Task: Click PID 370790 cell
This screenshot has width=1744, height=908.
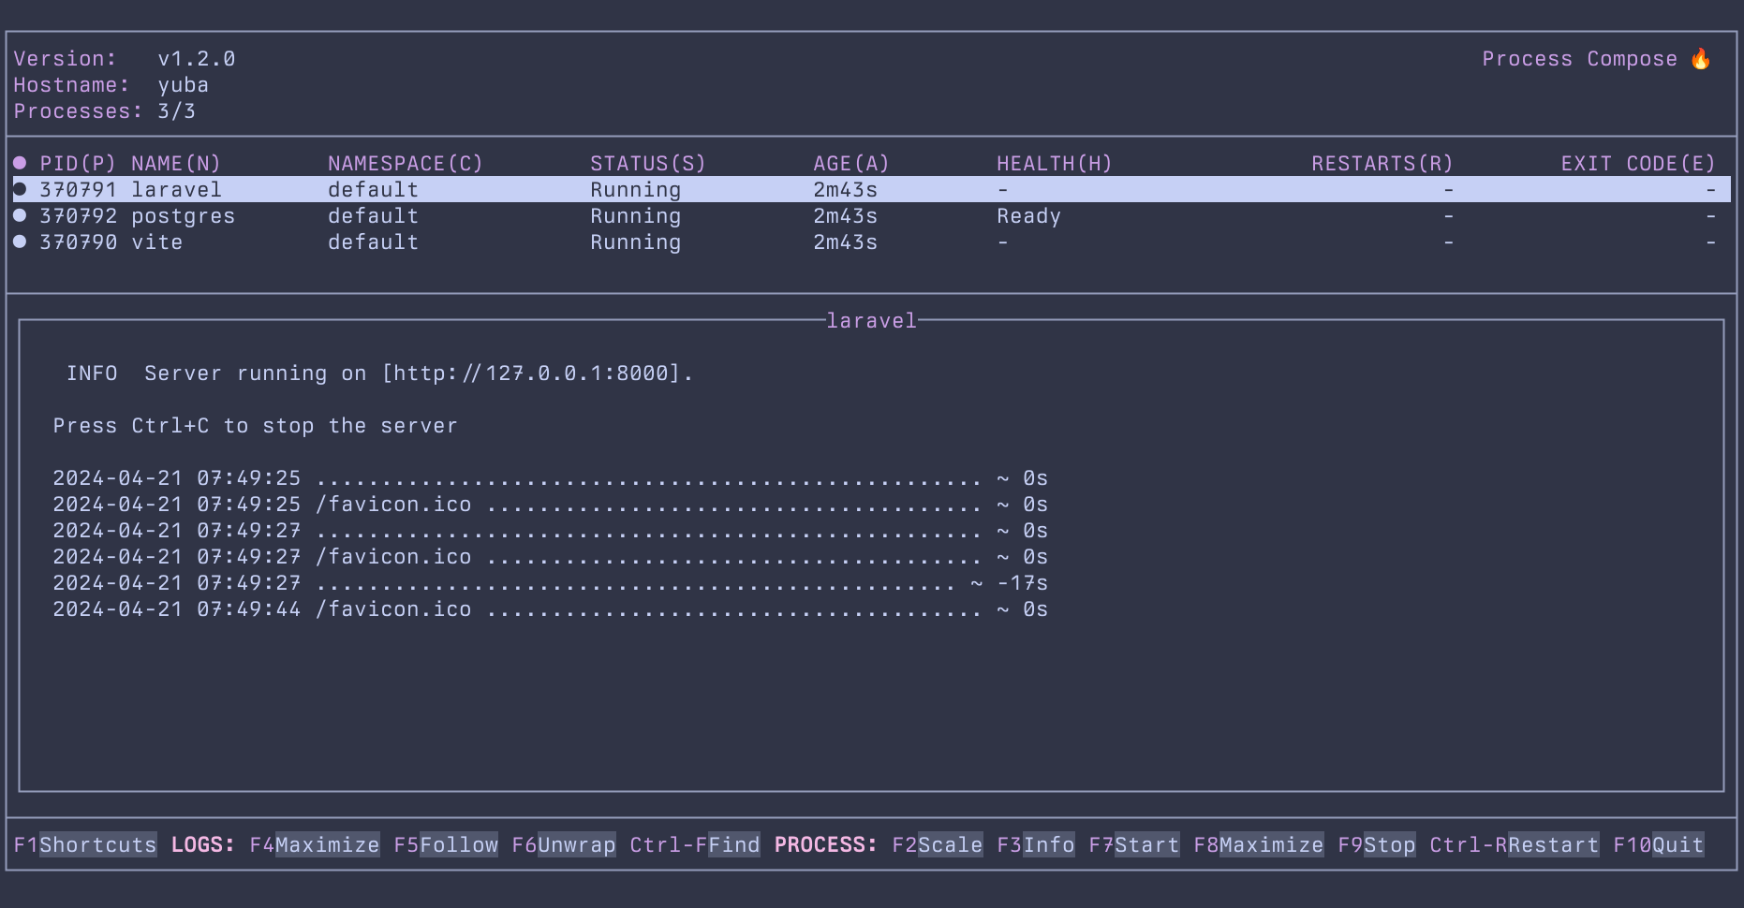Action: pos(79,242)
